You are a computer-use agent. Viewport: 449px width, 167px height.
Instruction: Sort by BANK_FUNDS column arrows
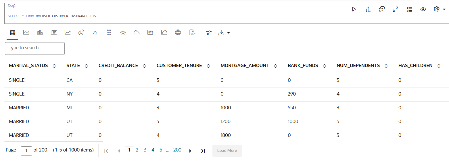click(324, 66)
